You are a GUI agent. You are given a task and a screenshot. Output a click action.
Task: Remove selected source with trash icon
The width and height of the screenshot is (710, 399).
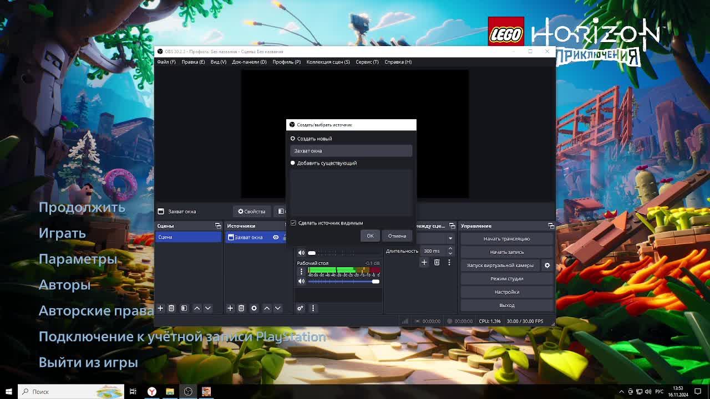241,308
